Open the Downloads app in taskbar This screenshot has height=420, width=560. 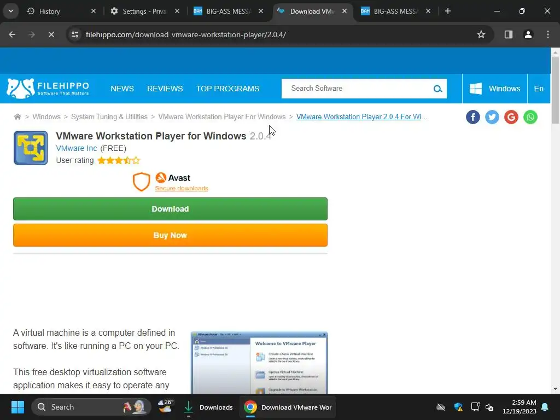click(x=208, y=407)
